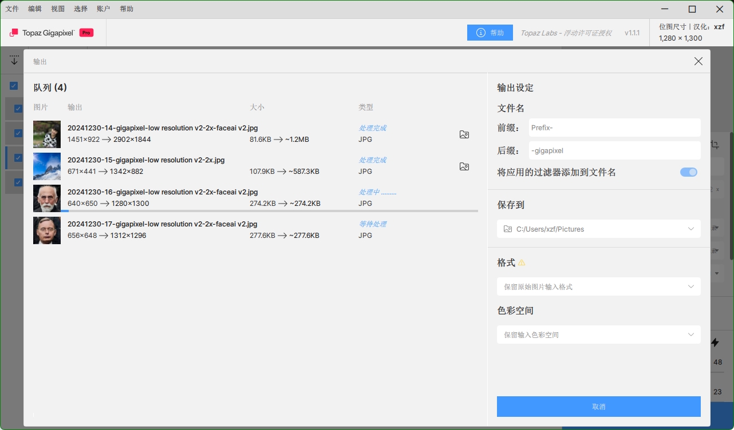Viewport: 734px width, 430px height.
Task: Open output folder for the 20241230-14 image
Action: tap(464, 134)
